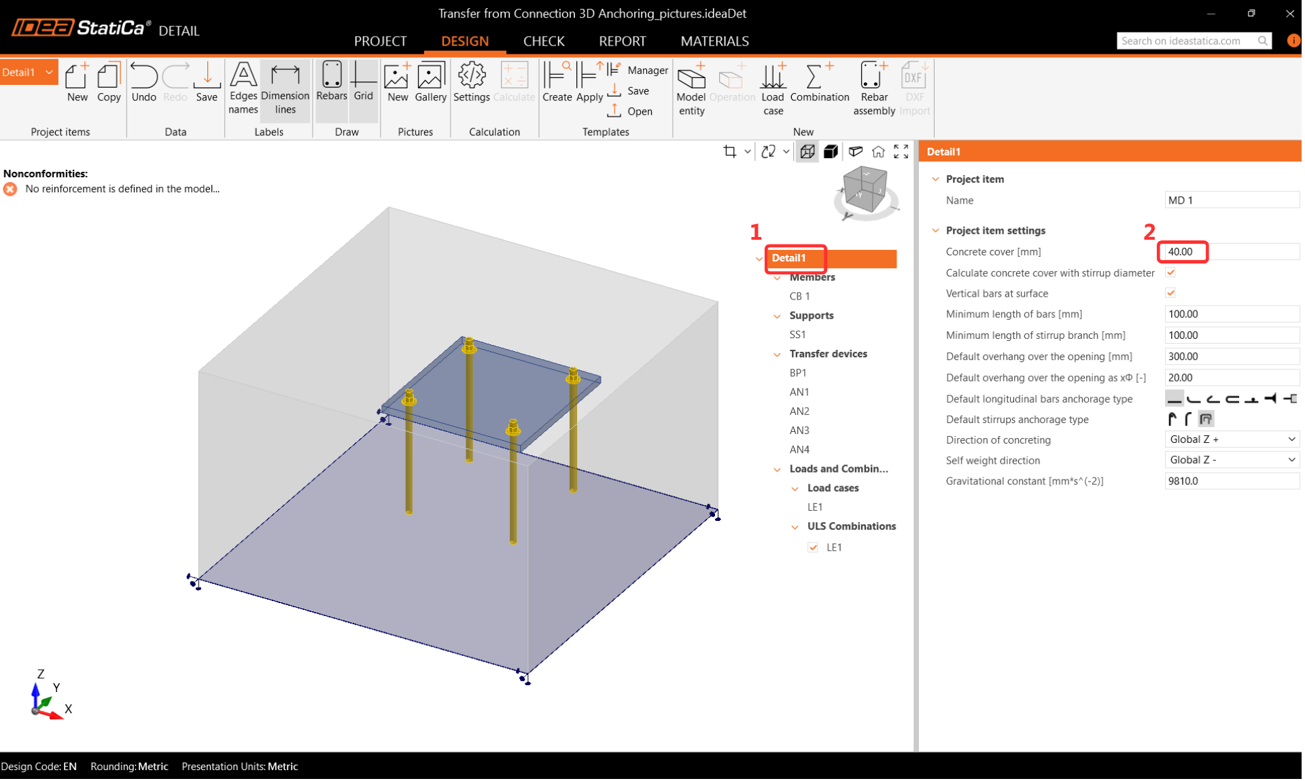Select AN3 anchor in tree
The height and width of the screenshot is (781, 1305).
pyautogui.click(x=799, y=431)
